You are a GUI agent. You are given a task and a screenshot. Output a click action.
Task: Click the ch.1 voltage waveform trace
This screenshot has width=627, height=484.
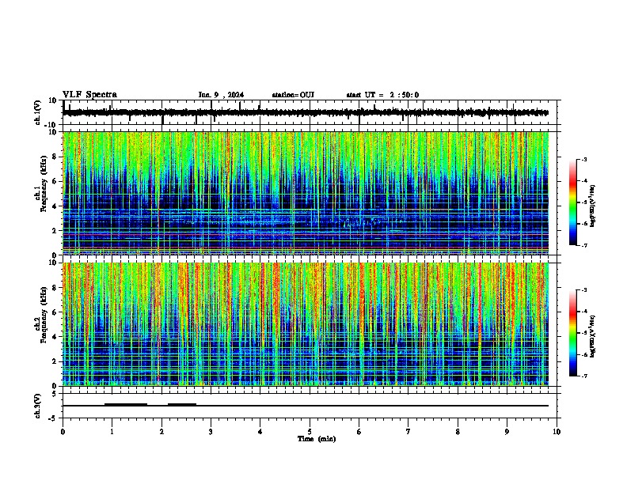[x=306, y=112]
